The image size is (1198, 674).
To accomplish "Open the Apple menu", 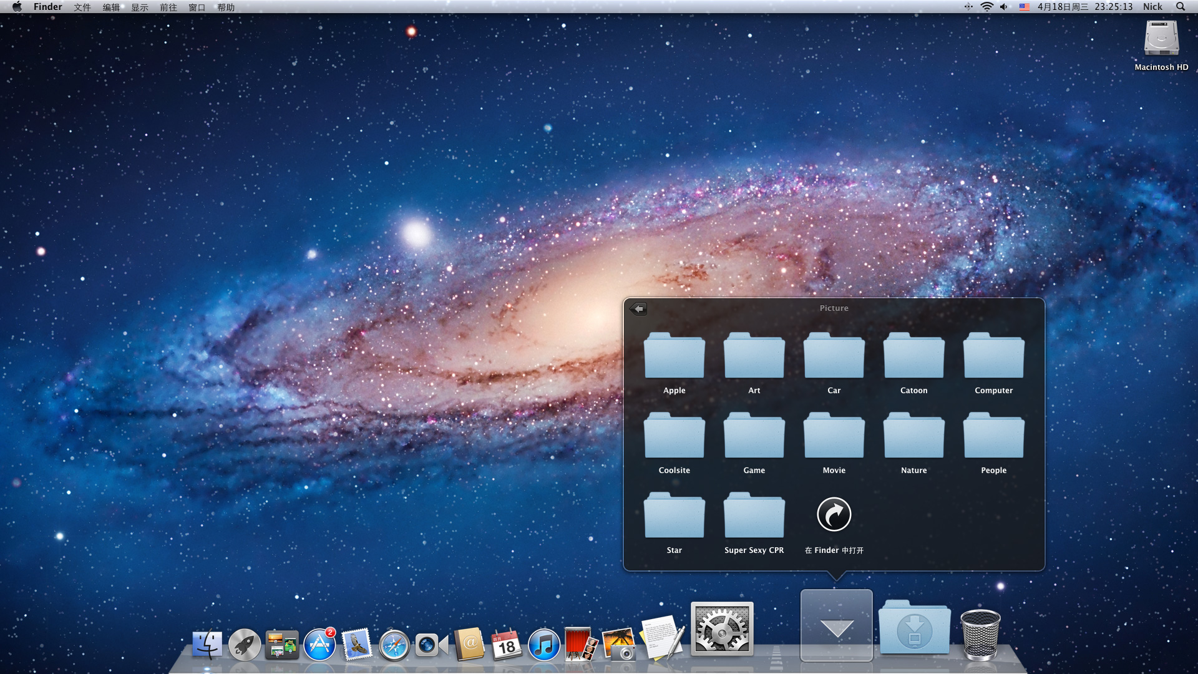I will pos(17,7).
